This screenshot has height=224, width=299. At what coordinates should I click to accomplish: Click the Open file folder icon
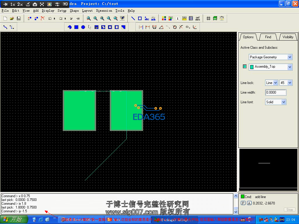pos(12,18)
